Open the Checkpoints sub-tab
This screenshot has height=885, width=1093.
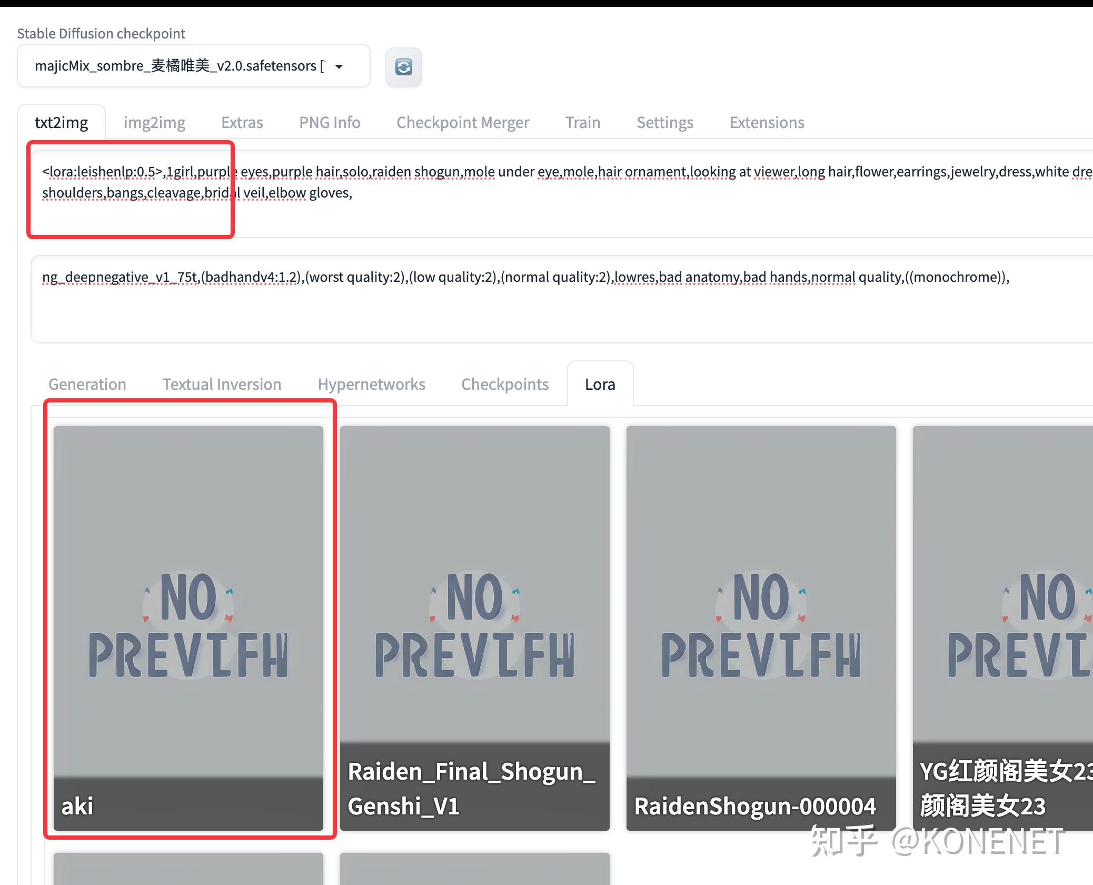click(x=505, y=384)
